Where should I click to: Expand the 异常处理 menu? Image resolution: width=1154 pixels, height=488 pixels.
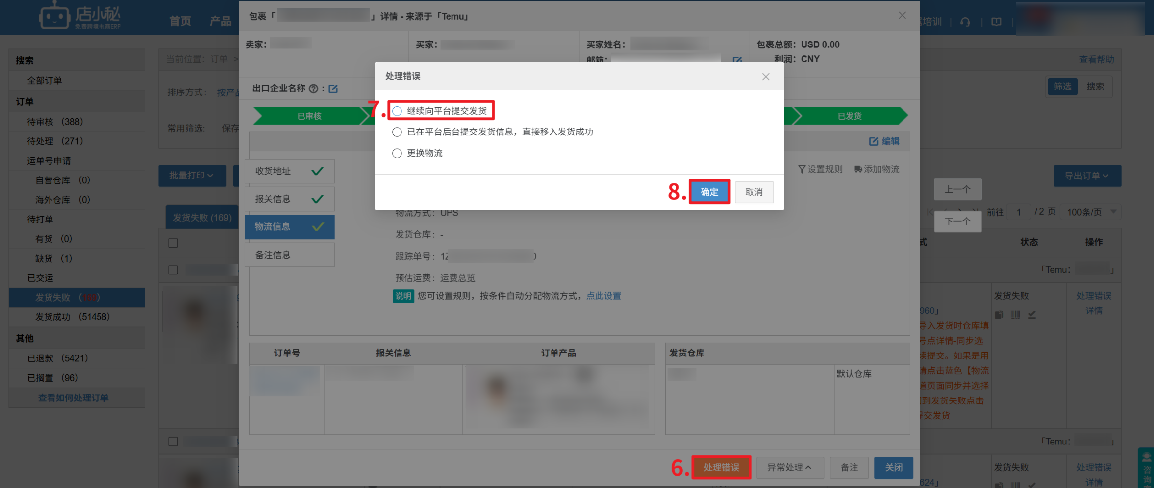(790, 468)
